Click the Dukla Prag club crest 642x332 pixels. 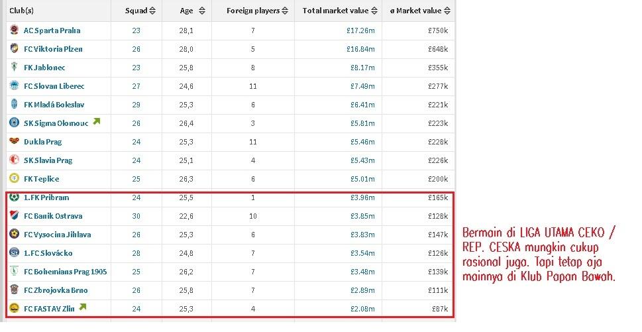pos(15,141)
